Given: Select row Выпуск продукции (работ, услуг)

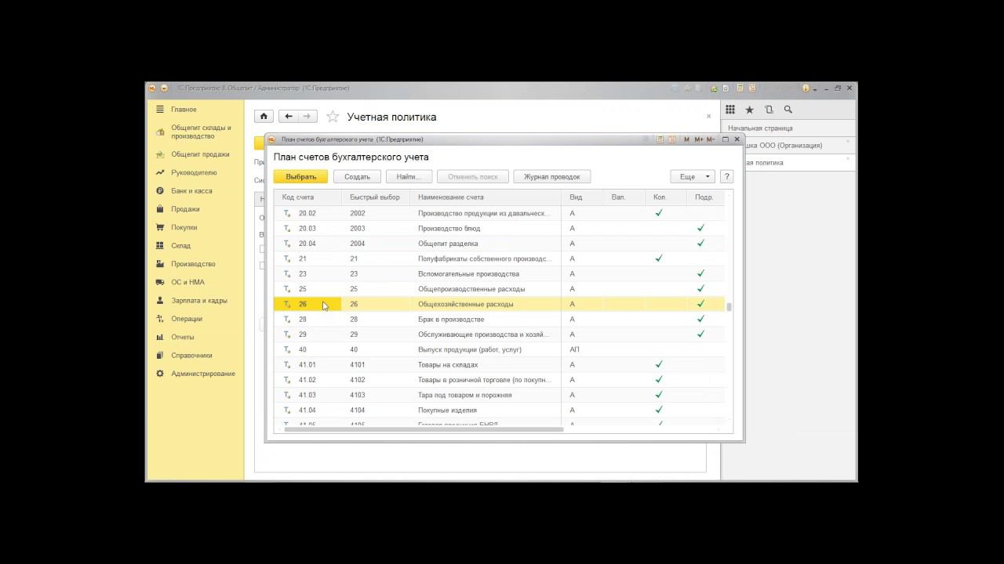Looking at the screenshot, I should pos(499,349).
